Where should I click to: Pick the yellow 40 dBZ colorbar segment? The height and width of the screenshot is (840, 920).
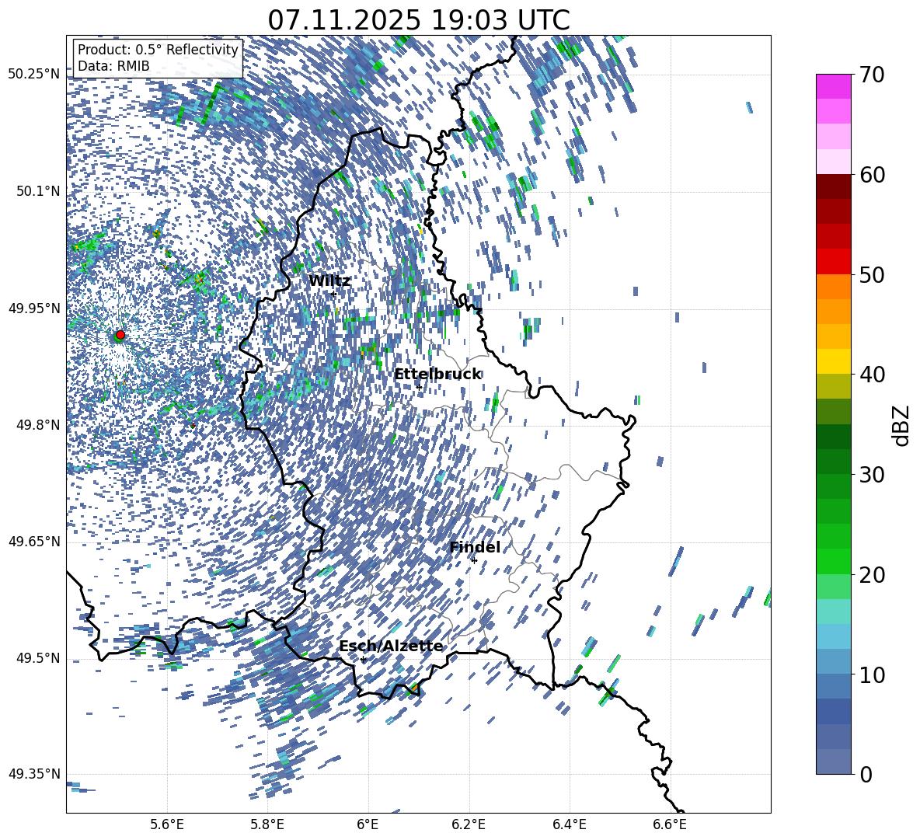click(x=834, y=361)
